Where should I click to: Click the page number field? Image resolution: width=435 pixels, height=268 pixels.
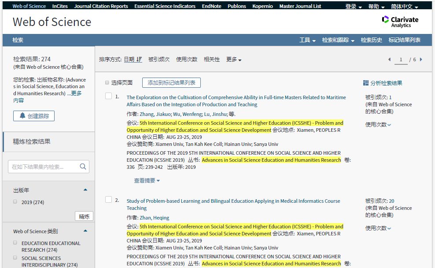pos(401,60)
